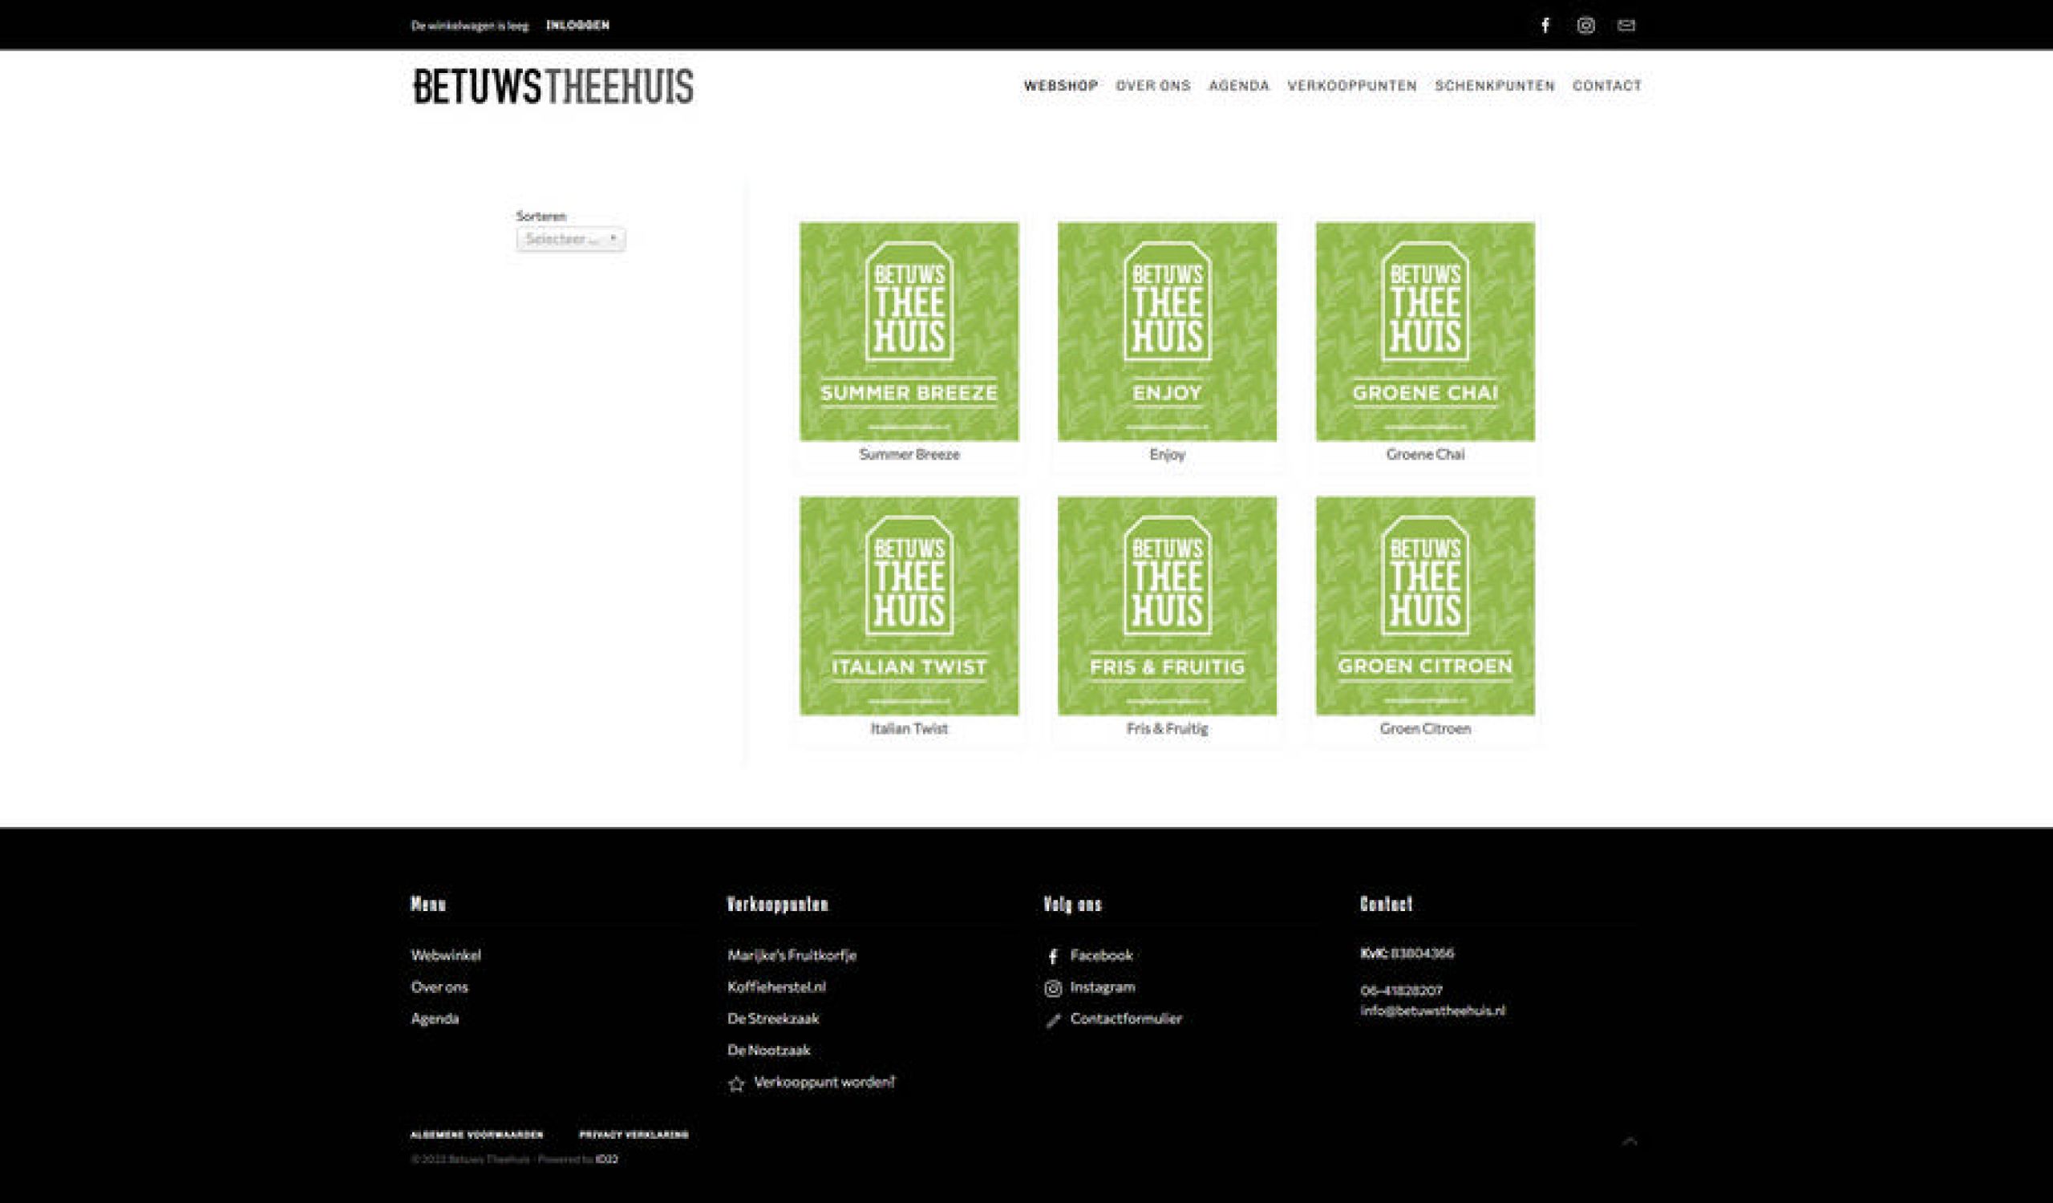The height and width of the screenshot is (1203, 2053).
Task: Open the Webshop menu item
Action: click(1061, 86)
